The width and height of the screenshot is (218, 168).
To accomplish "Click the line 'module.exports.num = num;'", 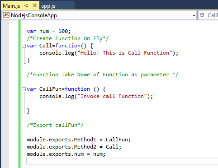I will [66, 154].
